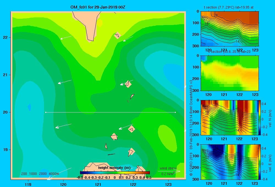Click the 'vel. E (m/s)' axis label
This screenshot has width=275, height=187.
[x=270, y=163]
